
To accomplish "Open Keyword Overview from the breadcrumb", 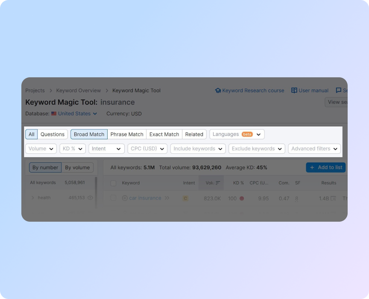I will coord(78,91).
